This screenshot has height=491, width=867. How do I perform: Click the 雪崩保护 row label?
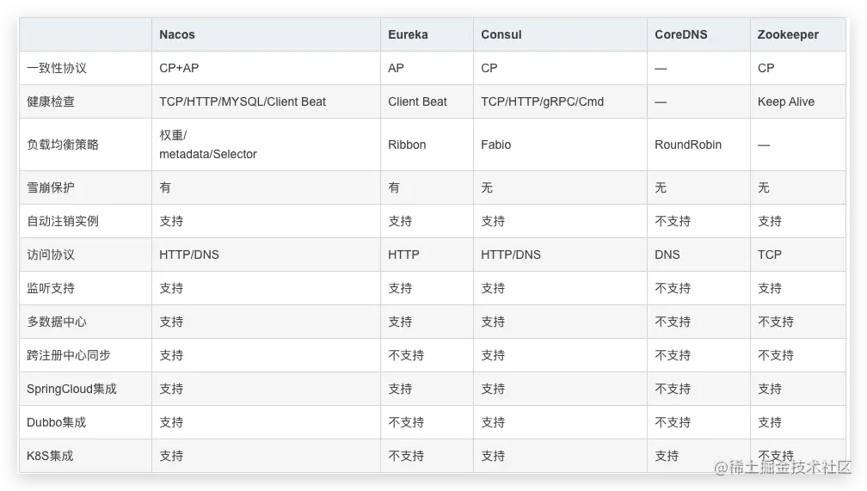pos(50,187)
